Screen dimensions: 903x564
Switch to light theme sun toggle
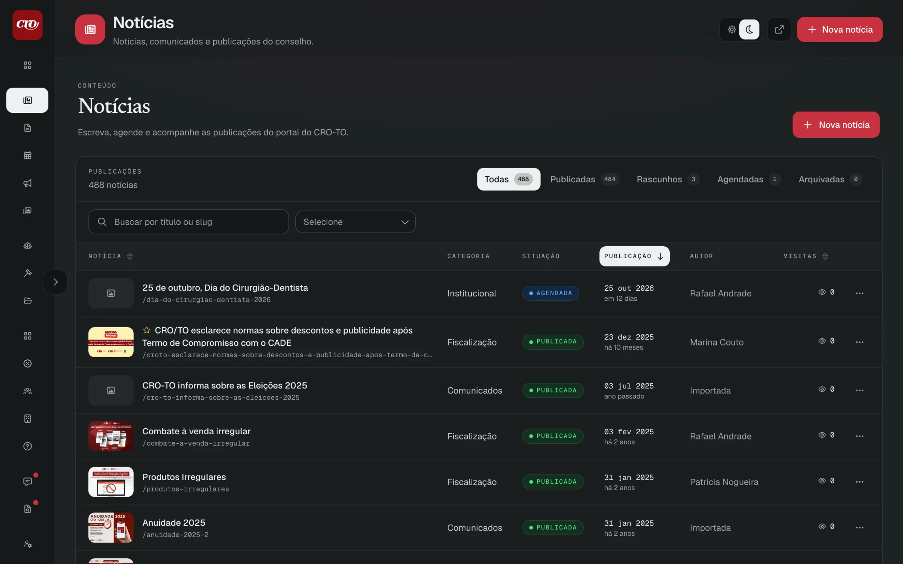731,29
